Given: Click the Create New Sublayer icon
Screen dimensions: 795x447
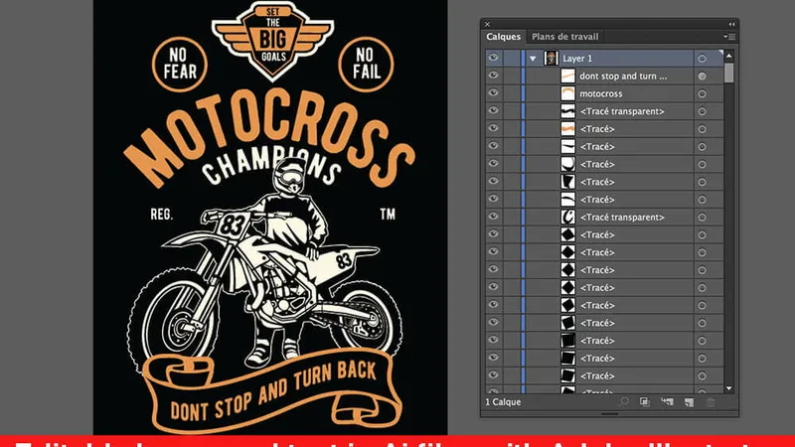Looking at the screenshot, I should coord(667,402).
